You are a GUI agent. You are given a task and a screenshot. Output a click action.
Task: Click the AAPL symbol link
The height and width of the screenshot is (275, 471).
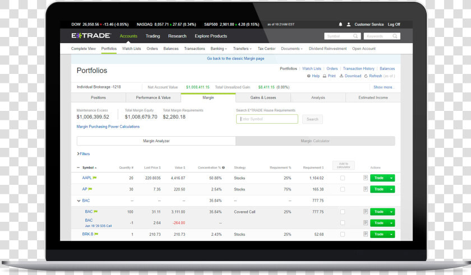pos(87,178)
